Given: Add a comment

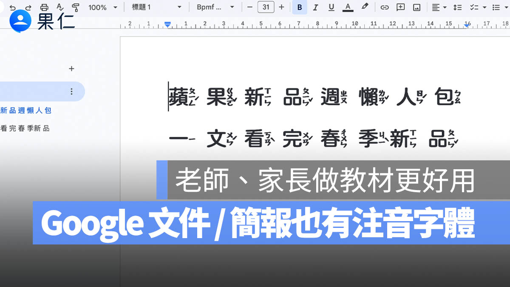Looking at the screenshot, I should 400,7.
